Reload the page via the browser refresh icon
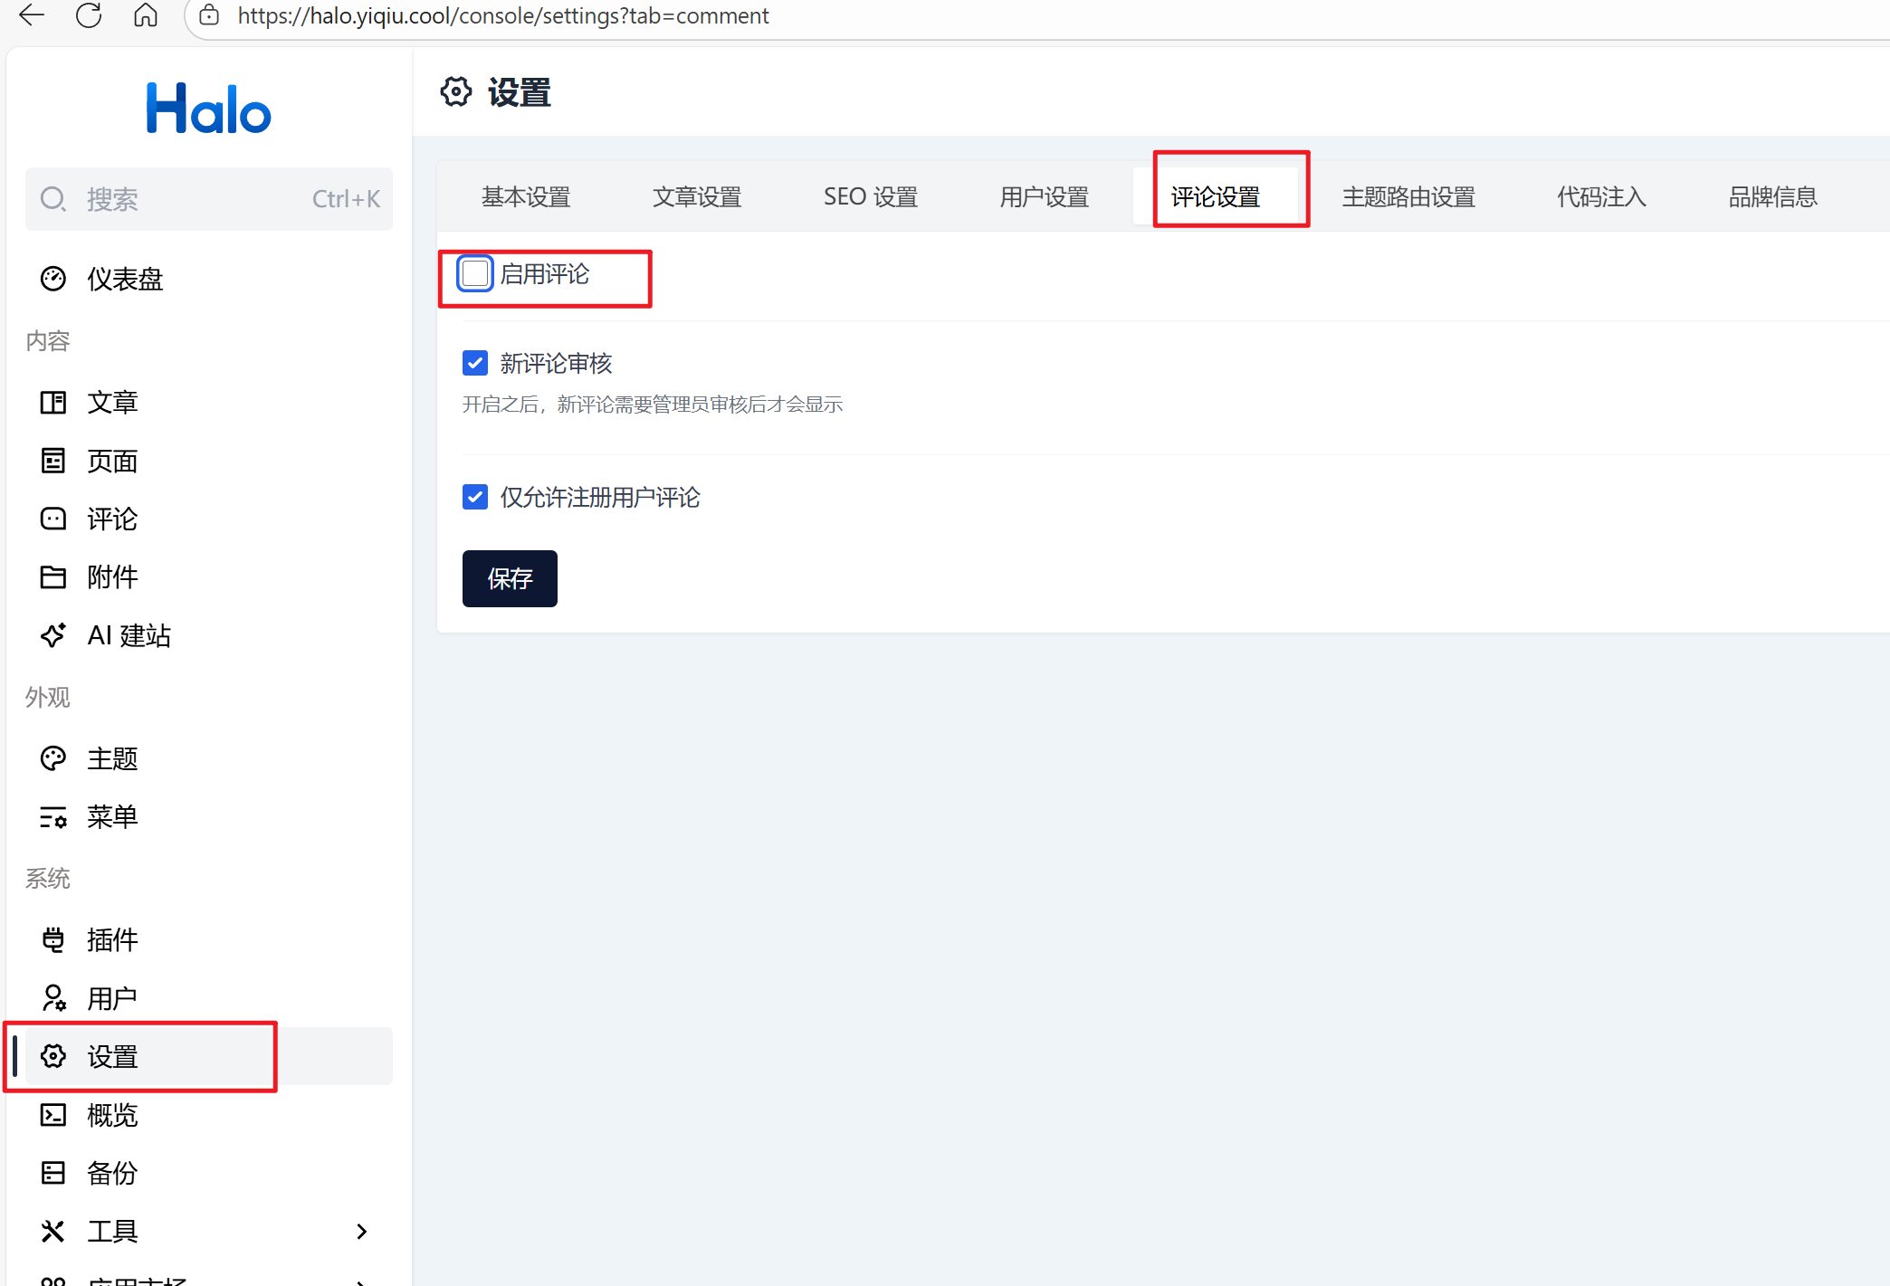The image size is (1890, 1286). click(x=89, y=15)
